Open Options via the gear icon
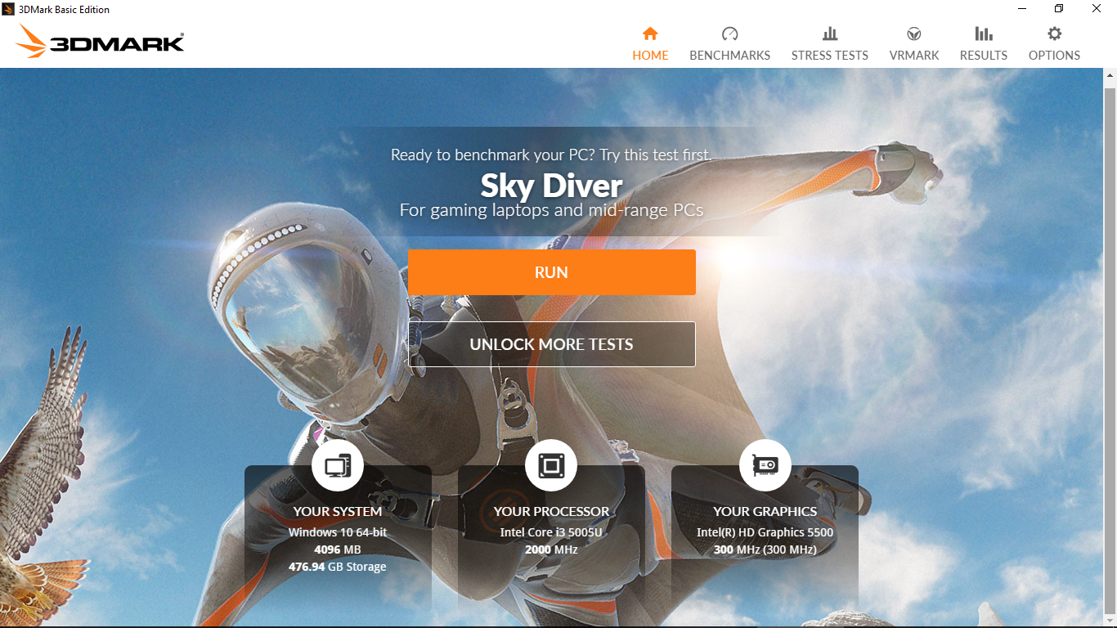The image size is (1117, 628). tap(1054, 34)
